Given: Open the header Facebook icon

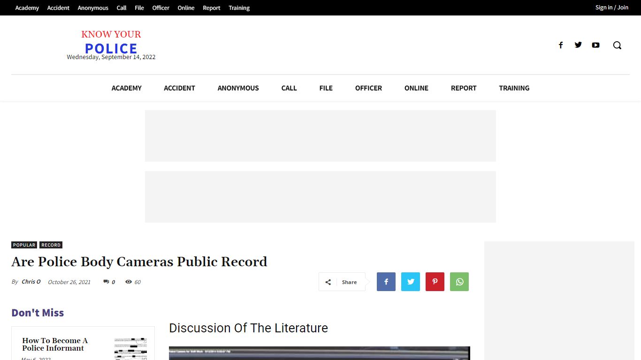Looking at the screenshot, I should pos(560,45).
